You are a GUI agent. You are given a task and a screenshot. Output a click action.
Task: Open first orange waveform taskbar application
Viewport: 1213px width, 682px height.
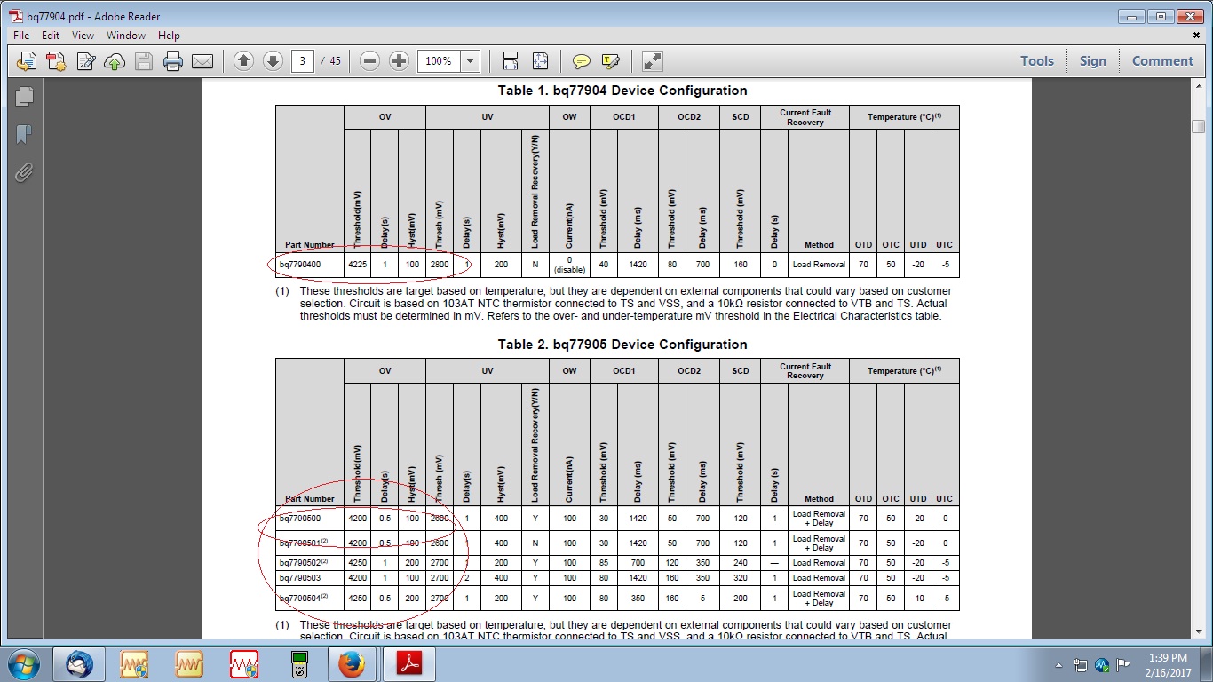134,664
